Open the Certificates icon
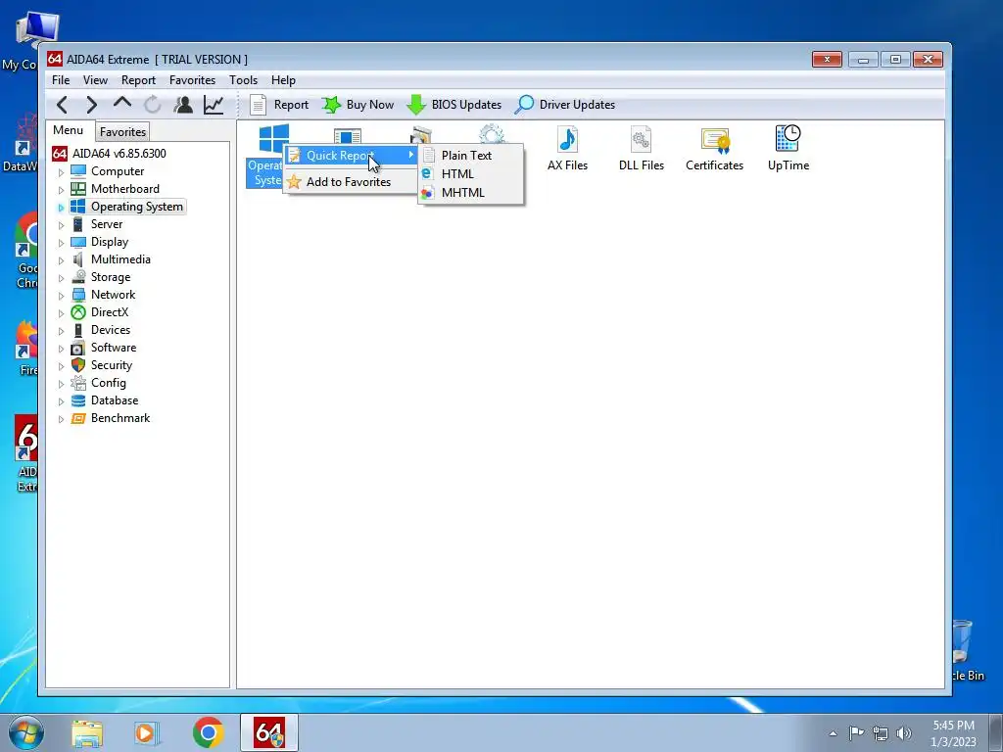1003x752 pixels. [714, 149]
